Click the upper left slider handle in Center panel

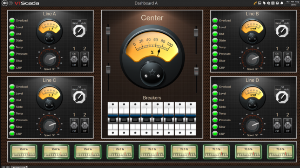pyautogui.click(x=108, y=31)
